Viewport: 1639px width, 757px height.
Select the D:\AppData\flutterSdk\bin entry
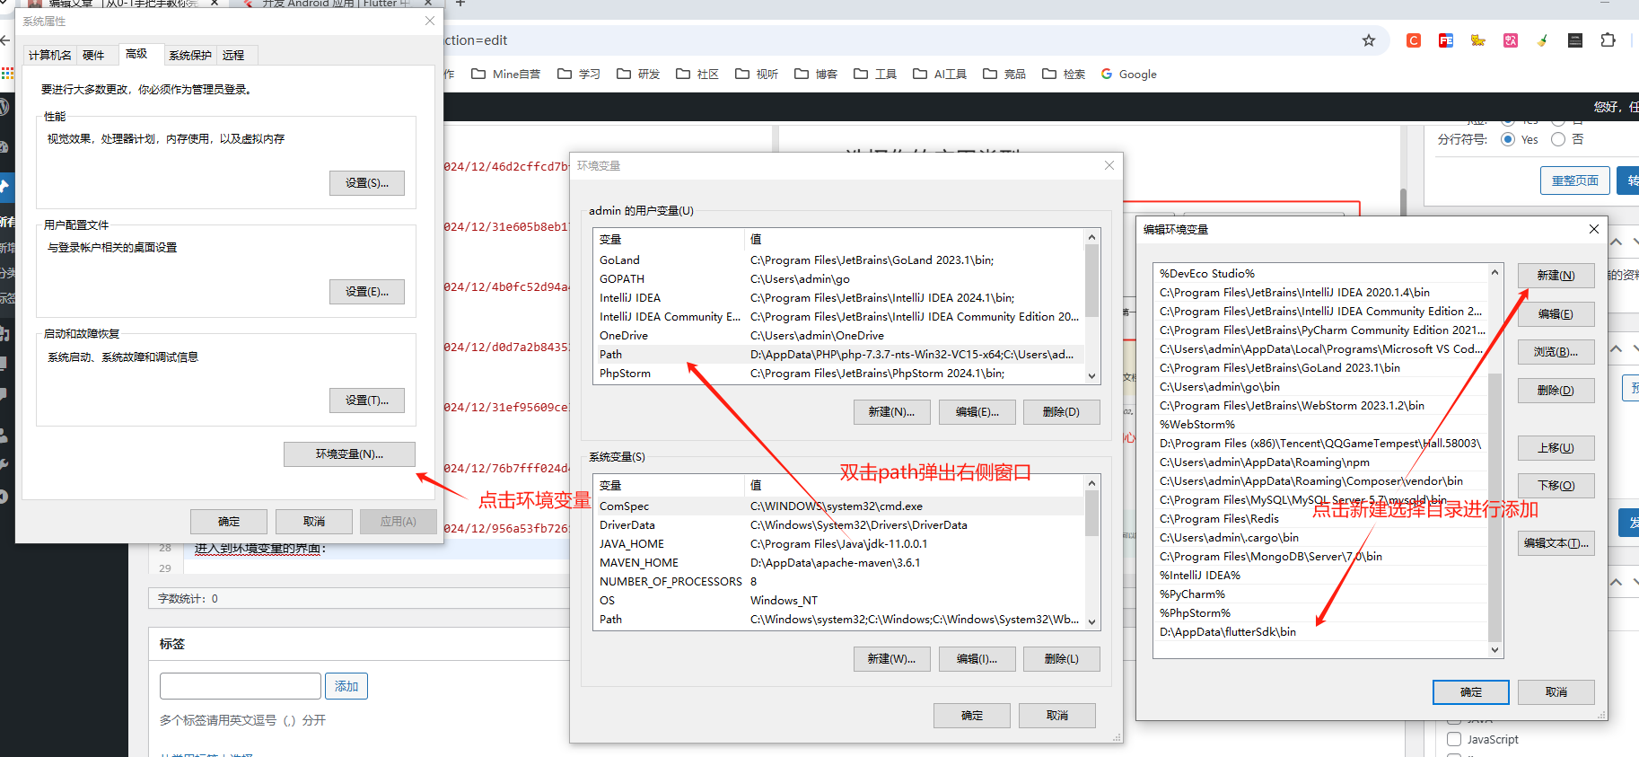pos(1320,632)
